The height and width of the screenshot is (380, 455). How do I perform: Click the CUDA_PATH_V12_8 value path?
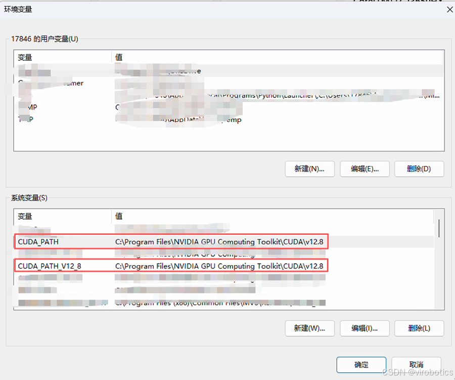pos(219,266)
